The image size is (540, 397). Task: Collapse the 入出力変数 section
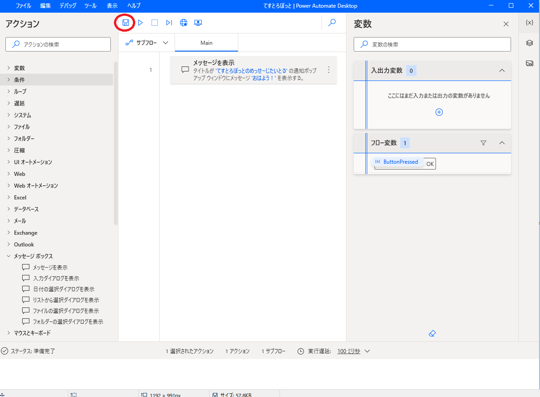pos(502,71)
